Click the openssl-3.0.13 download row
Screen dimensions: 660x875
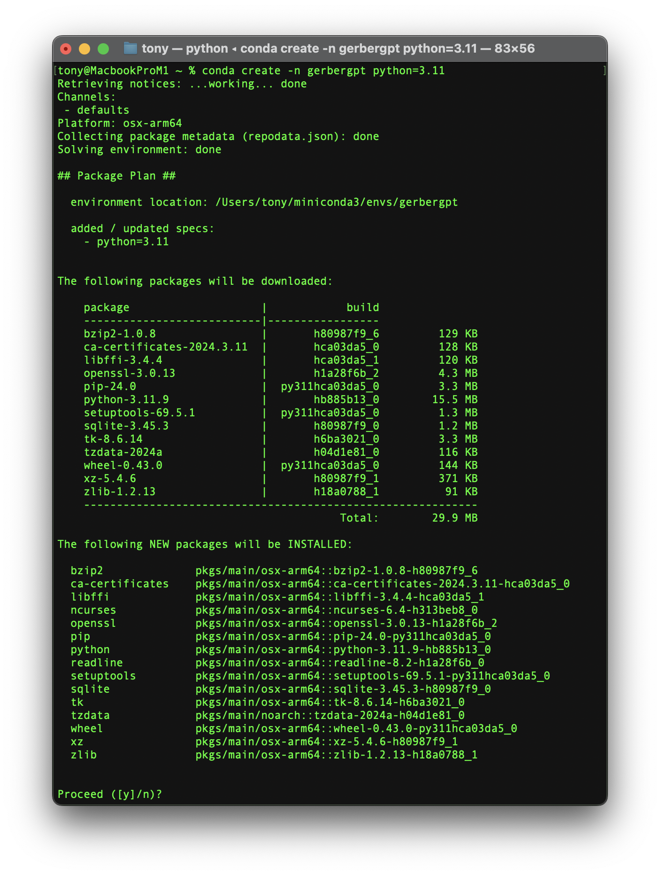[280, 373]
